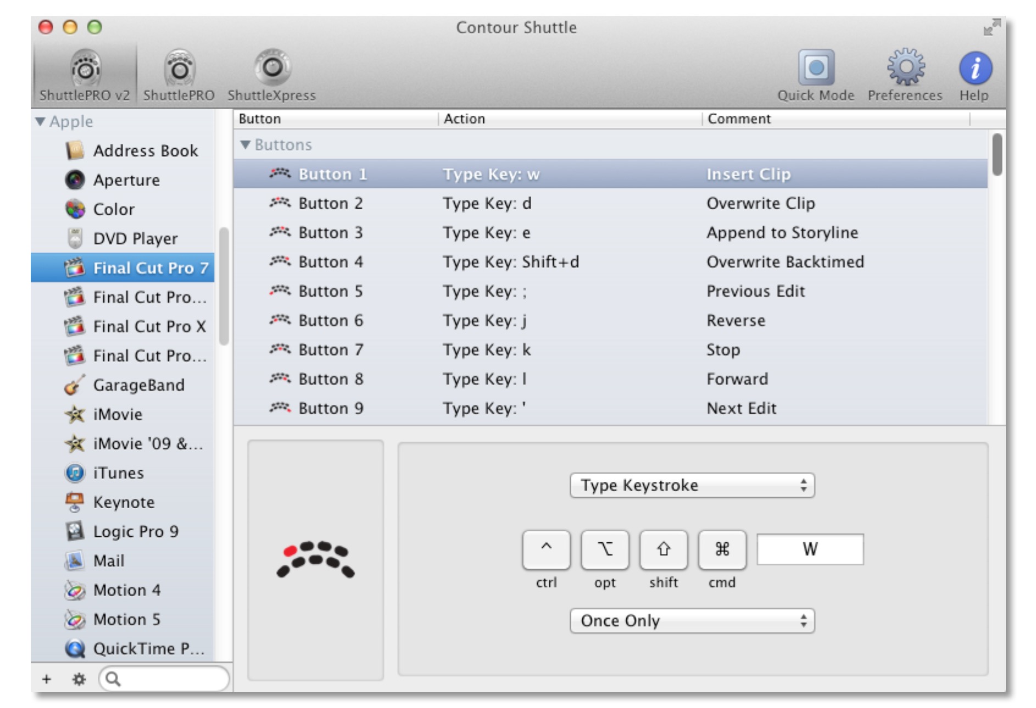Select DVD Player settings
Image resolution: width=1036 pixels, height=708 pixels.
click(x=123, y=239)
